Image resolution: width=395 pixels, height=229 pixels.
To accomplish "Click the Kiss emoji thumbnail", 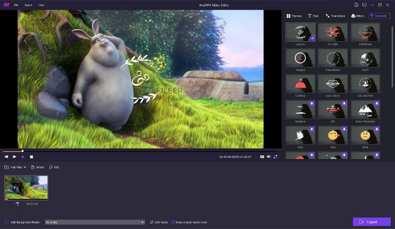I will 333,135.
